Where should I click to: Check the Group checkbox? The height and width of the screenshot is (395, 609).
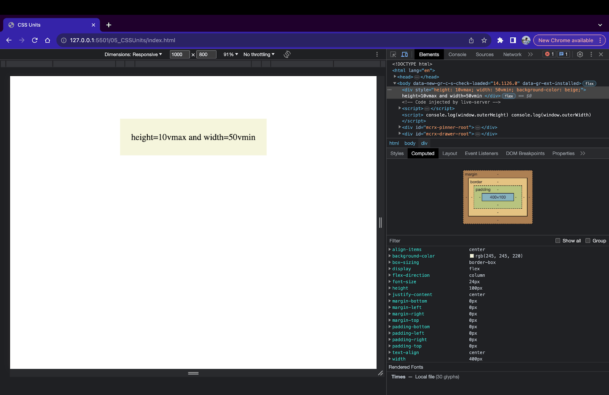click(588, 241)
